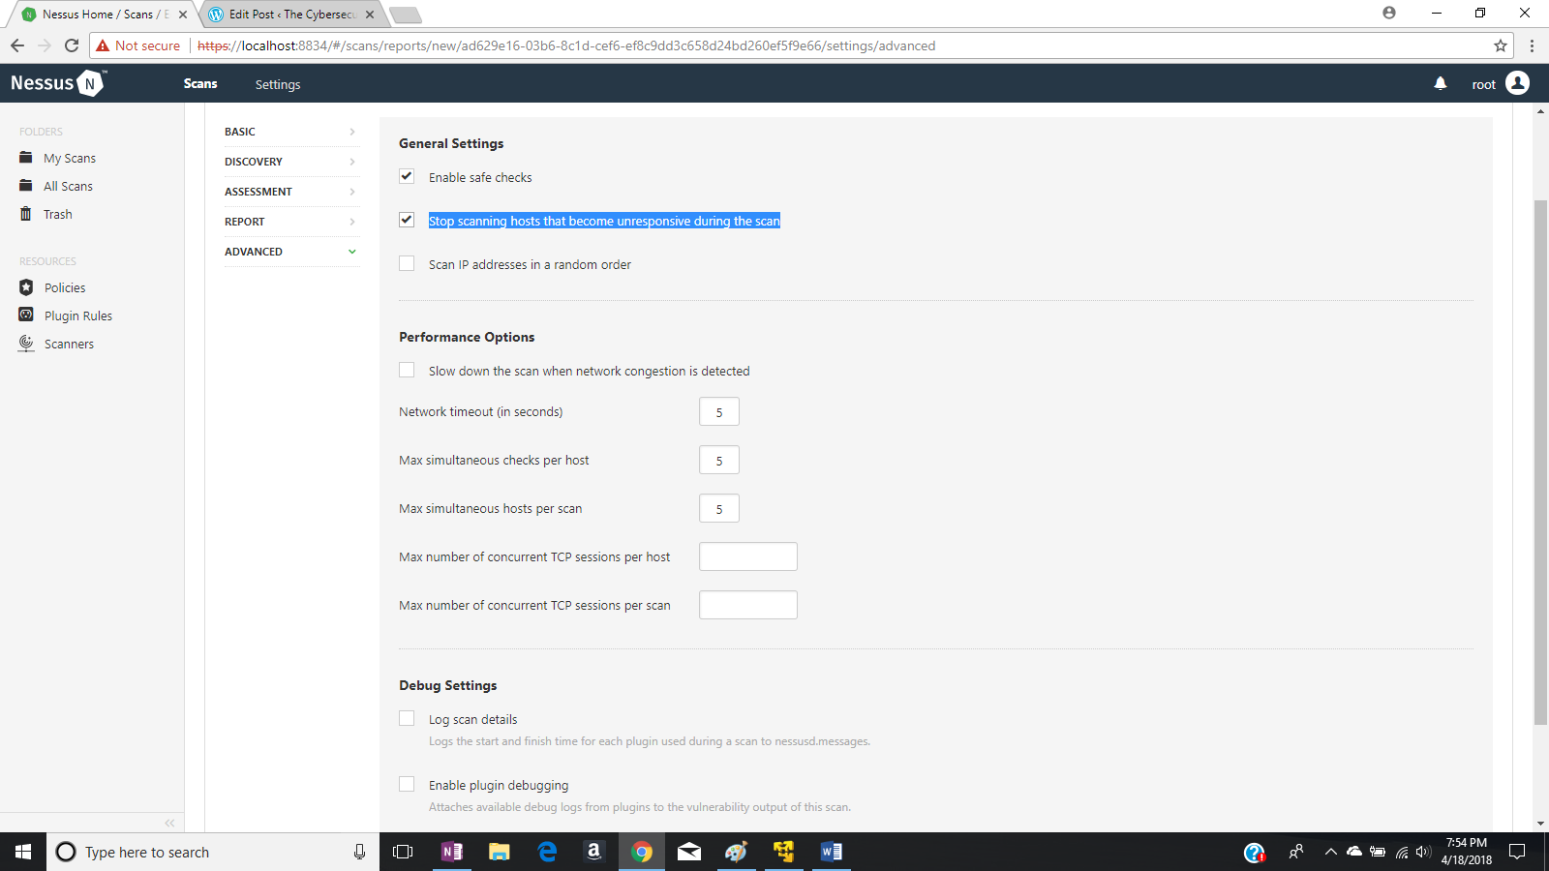
Task: Click the Nessus logo
Action: coord(55,83)
